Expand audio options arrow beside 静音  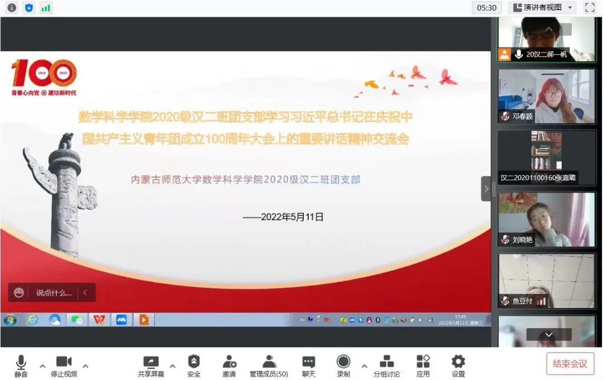tap(42, 366)
